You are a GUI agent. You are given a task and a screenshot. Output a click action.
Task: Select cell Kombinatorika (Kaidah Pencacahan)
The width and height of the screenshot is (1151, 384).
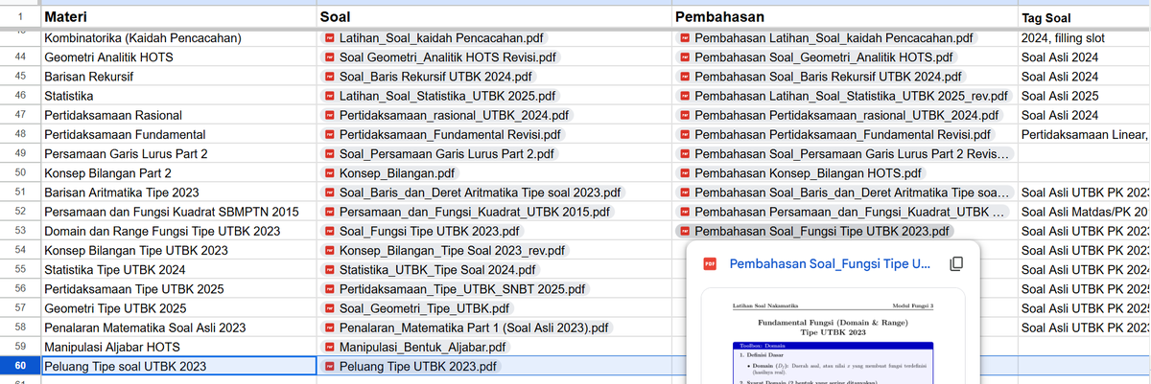coord(177,39)
